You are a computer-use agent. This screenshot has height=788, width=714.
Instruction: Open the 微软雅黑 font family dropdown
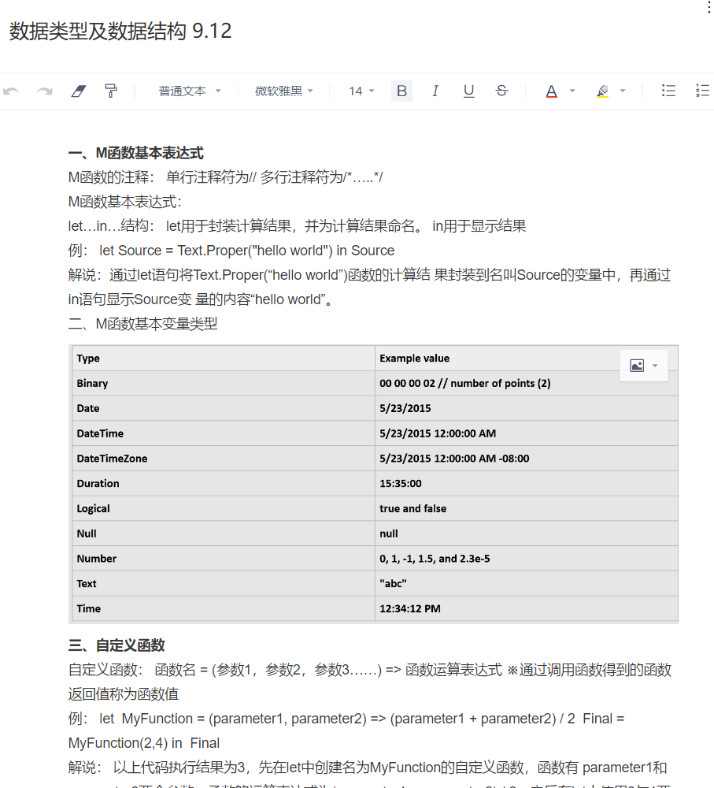tap(283, 91)
